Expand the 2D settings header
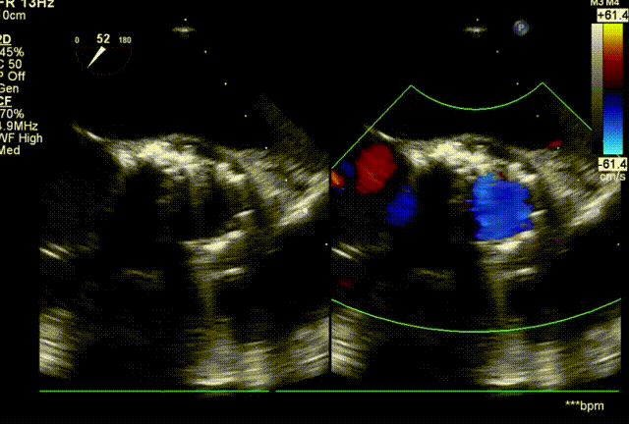Screen dimensions: 629x424 (x=6, y=38)
